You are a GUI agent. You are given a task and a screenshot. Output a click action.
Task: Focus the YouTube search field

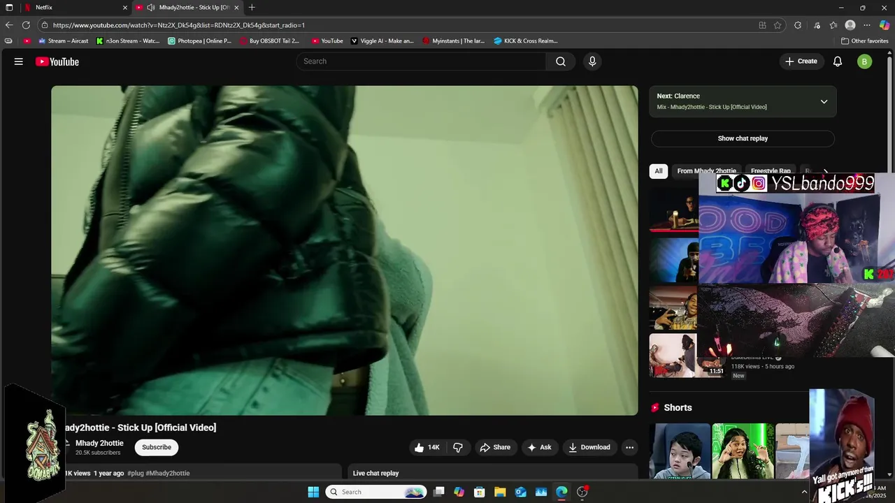pyautogui.click(x=422, y=61)
